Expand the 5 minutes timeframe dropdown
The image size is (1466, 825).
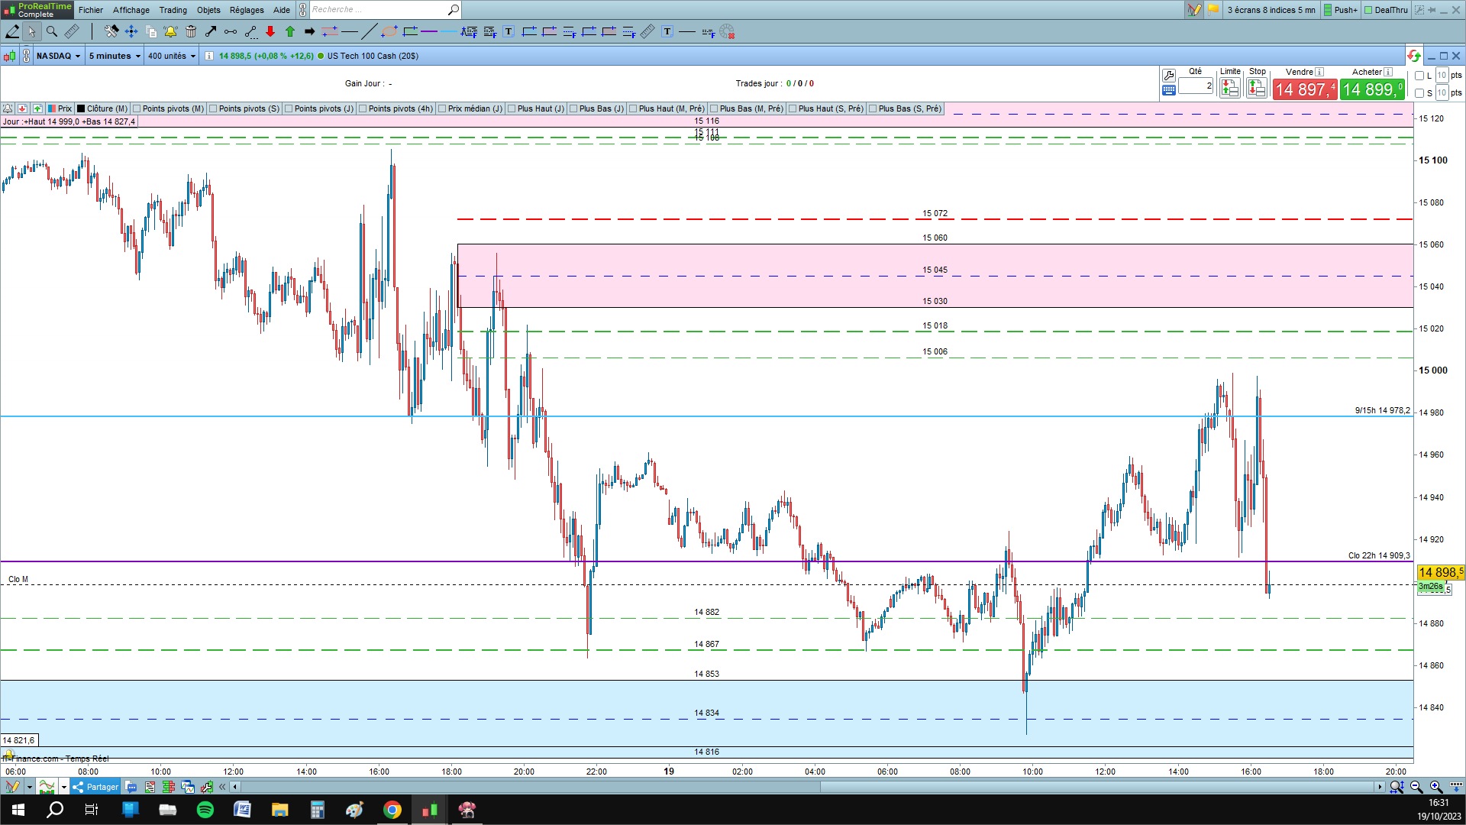point(115,56)
